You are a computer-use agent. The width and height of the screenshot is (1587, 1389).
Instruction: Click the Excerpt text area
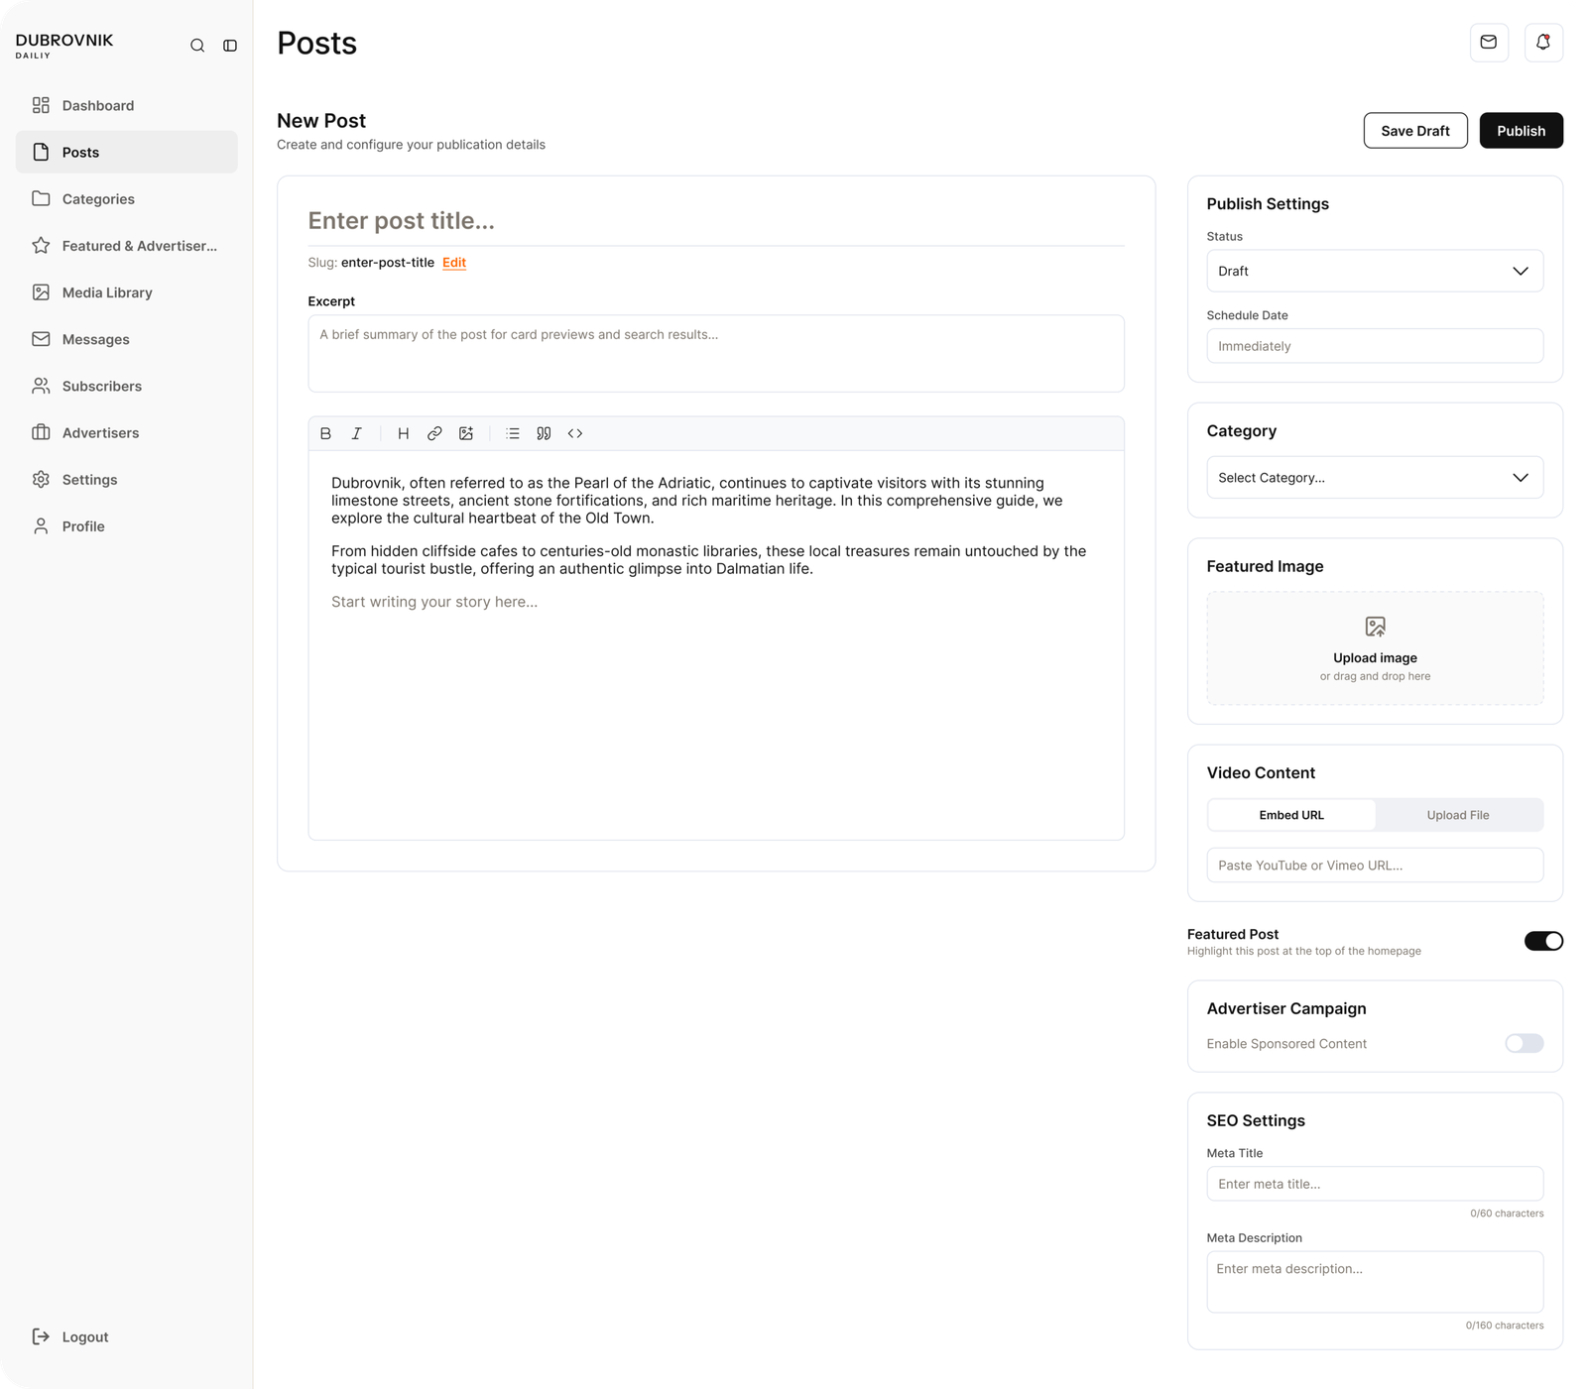click(716, 354)
